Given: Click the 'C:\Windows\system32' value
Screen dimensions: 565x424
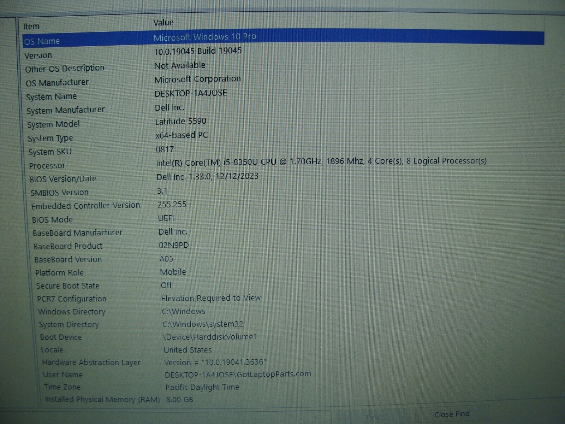Looking at the screenshot, I should (203, 324).
